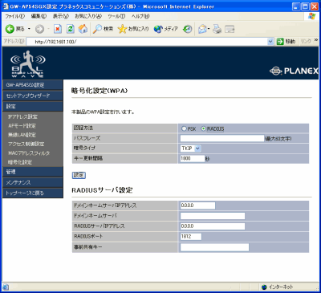
Task: Click the 設定 submit button
Action: tap(79, 175)
